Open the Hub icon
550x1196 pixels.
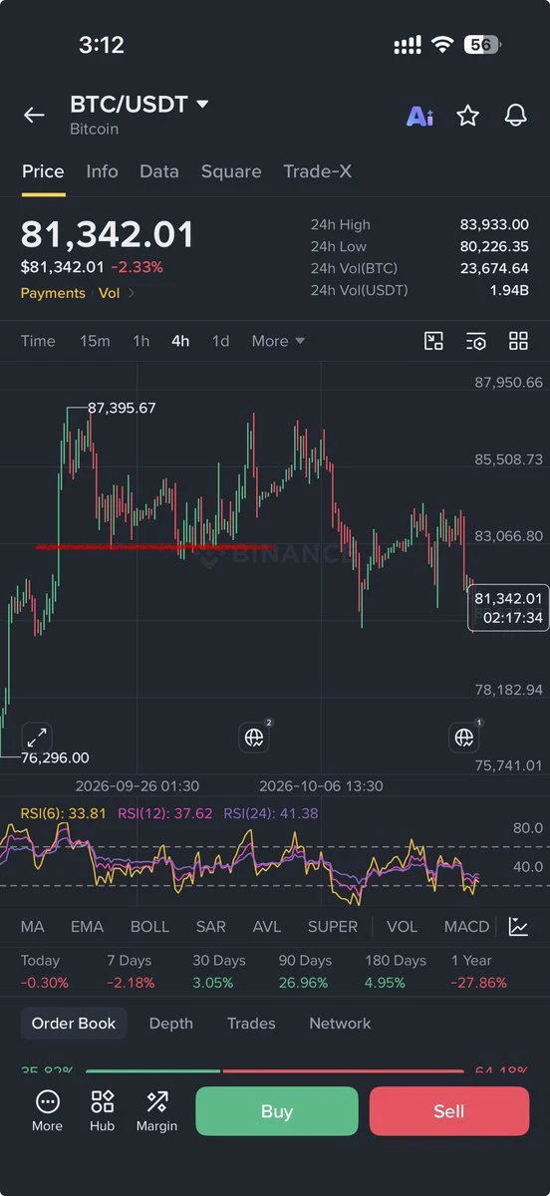[x=102, y=1111]
